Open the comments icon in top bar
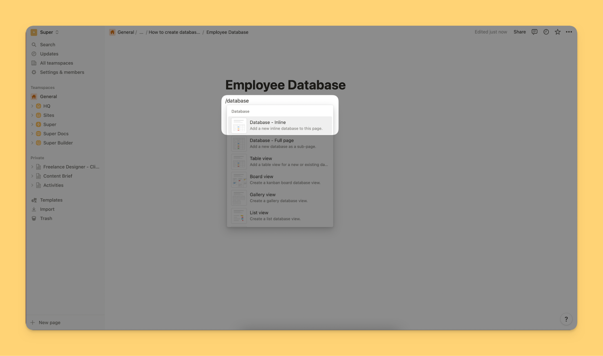The height and width of the screenshot is (356, 603). pos(534,32)
